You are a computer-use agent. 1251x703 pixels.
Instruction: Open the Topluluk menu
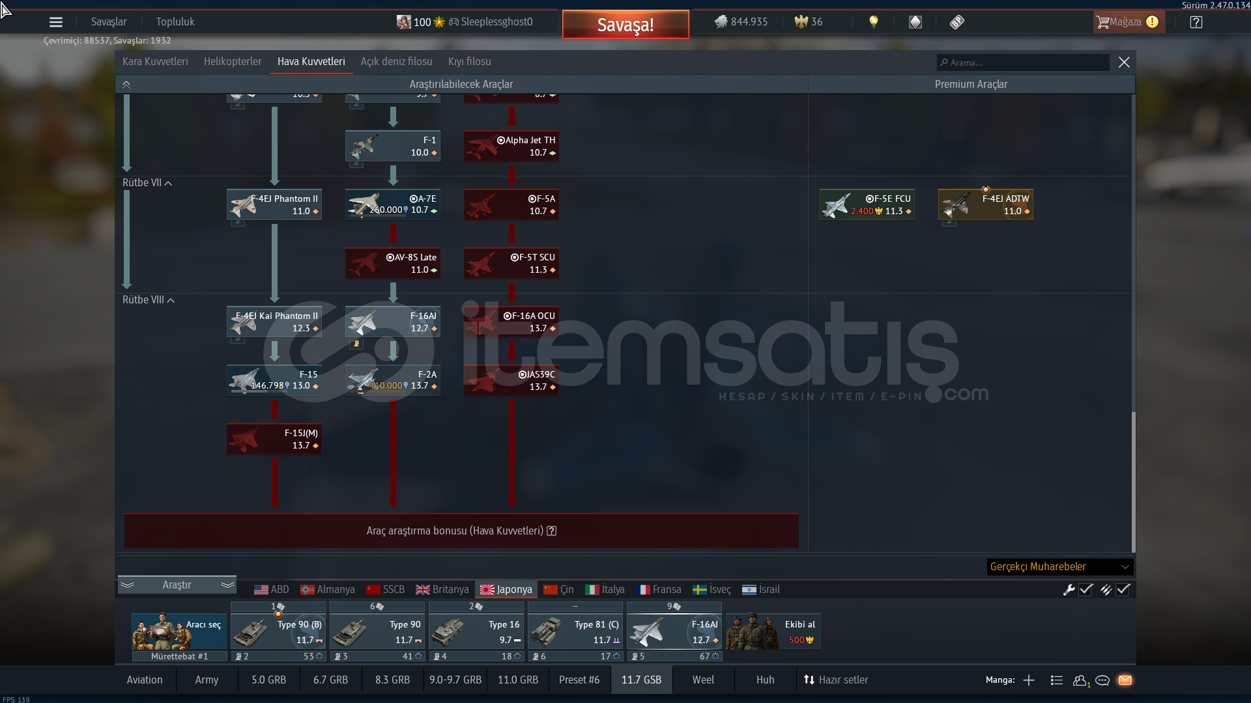pos(175,22)
